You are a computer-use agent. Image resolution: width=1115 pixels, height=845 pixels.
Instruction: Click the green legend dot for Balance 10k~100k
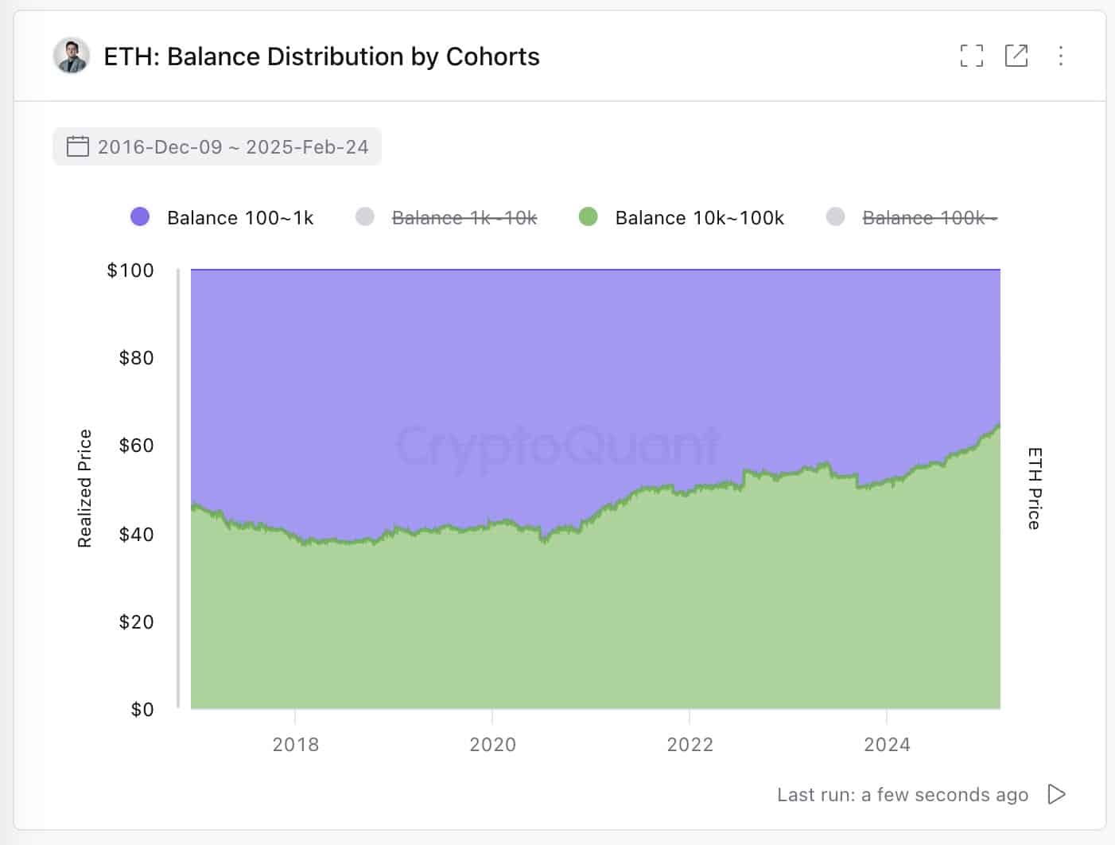coord(589,216)
